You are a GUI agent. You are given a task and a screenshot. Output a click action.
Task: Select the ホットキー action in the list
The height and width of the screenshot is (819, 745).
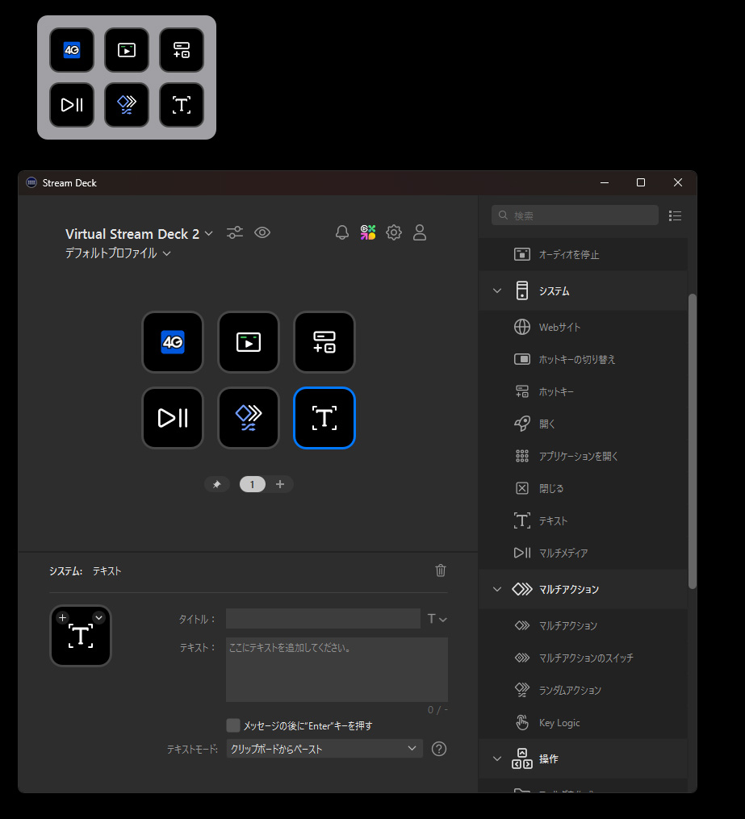(x=556, y=392)
